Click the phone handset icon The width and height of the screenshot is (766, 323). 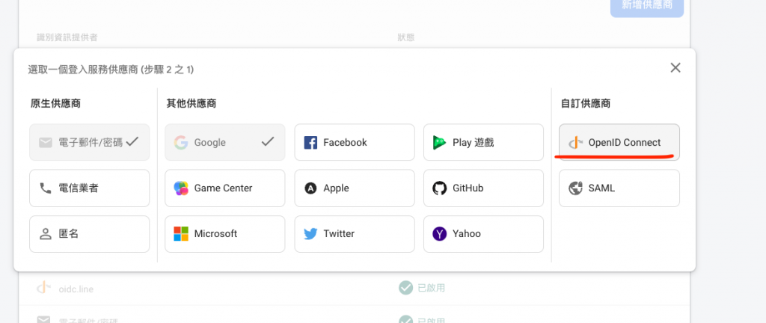coord(46,188)
